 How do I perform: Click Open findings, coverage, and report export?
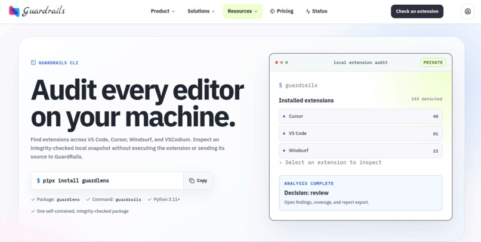point(326,203)
